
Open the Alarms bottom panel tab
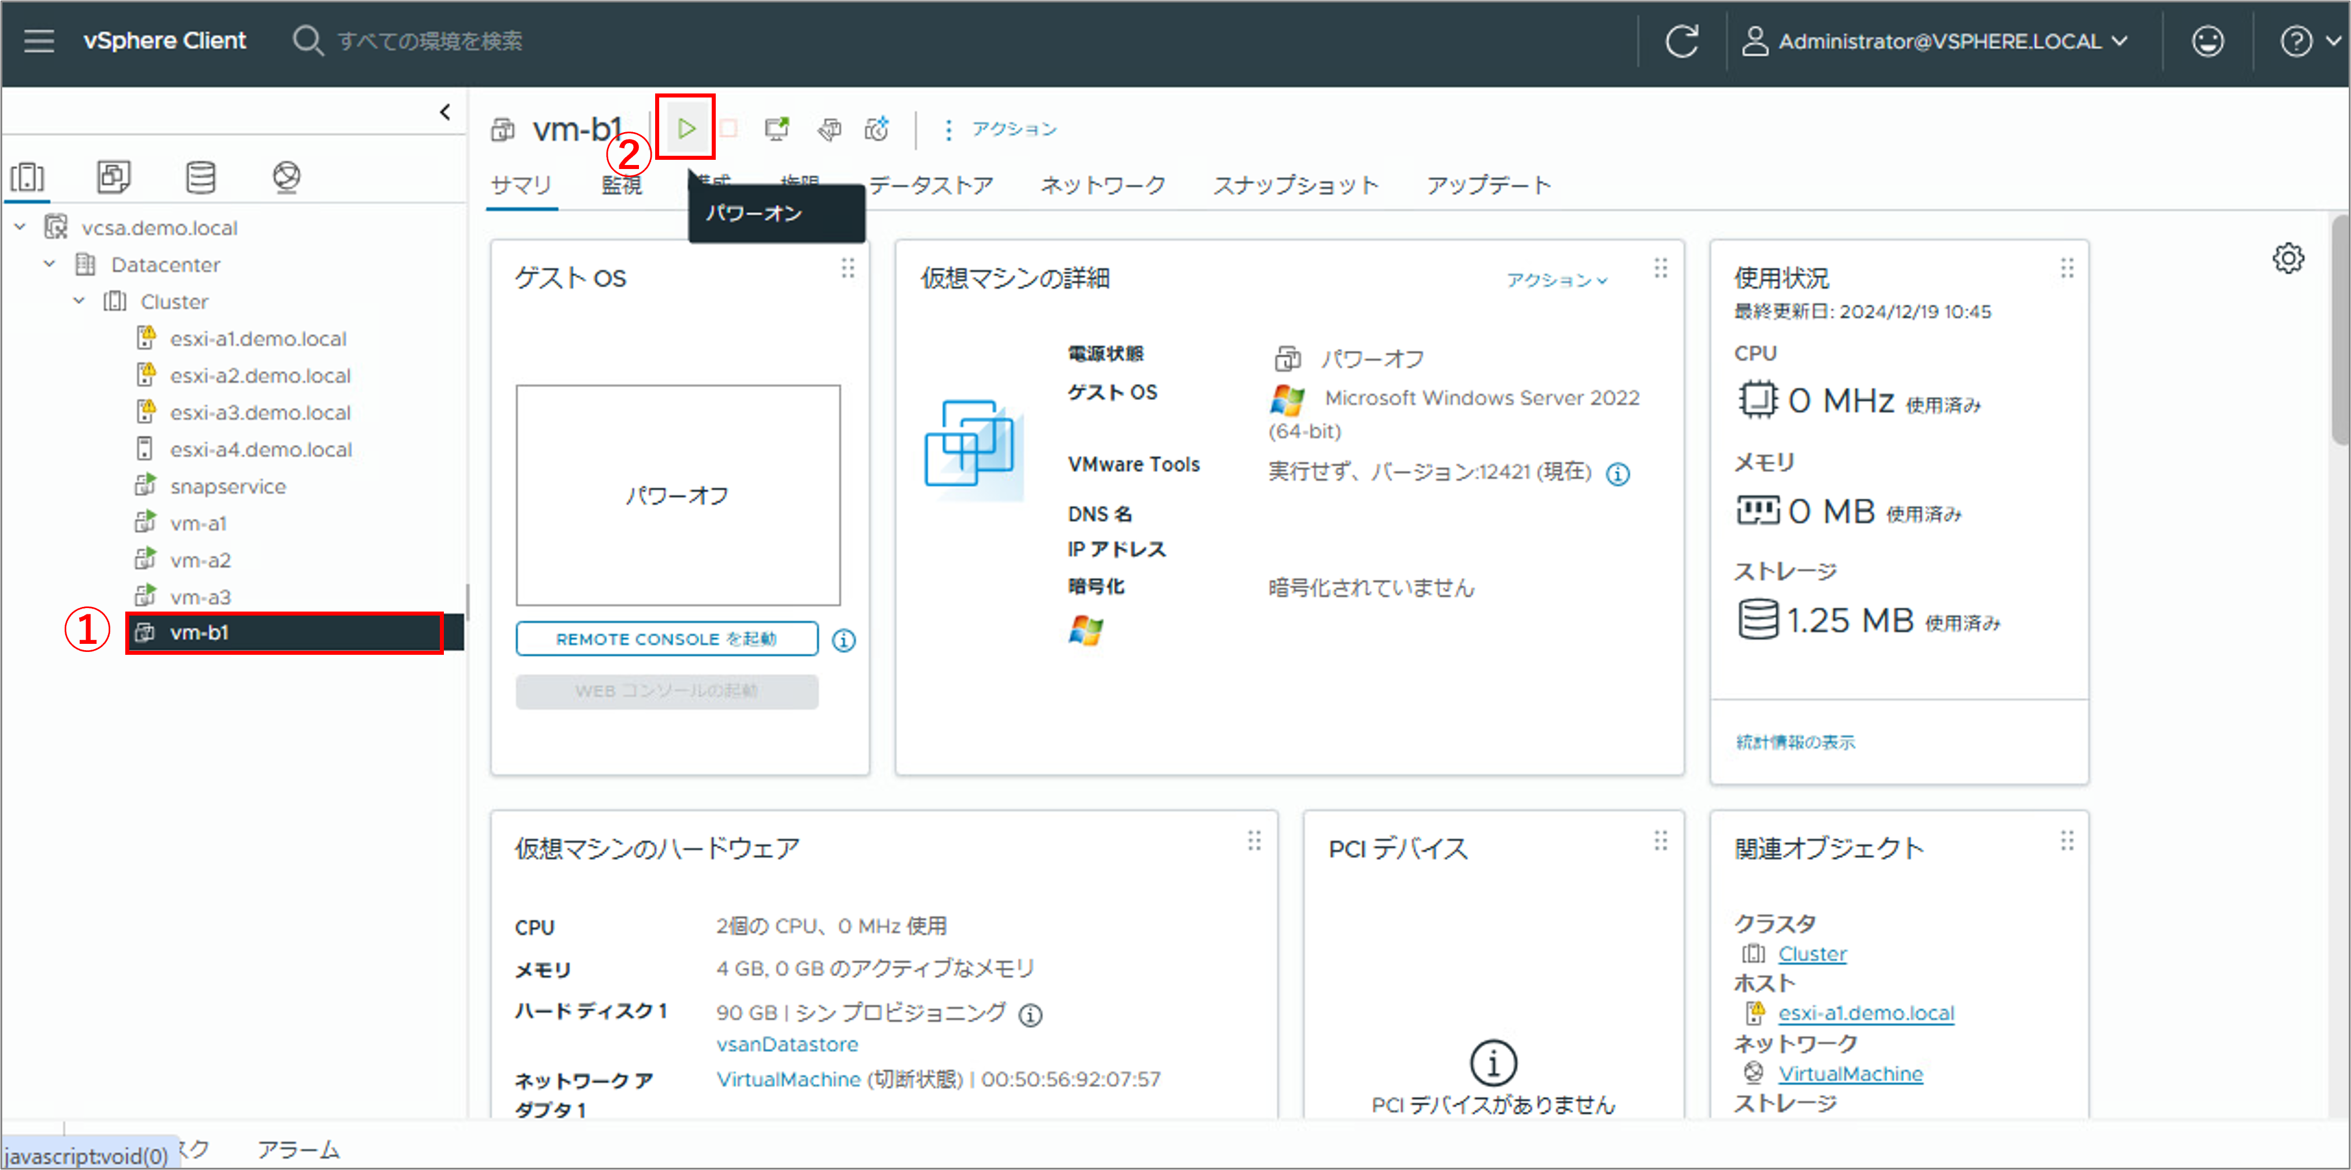coord(298,1150)
